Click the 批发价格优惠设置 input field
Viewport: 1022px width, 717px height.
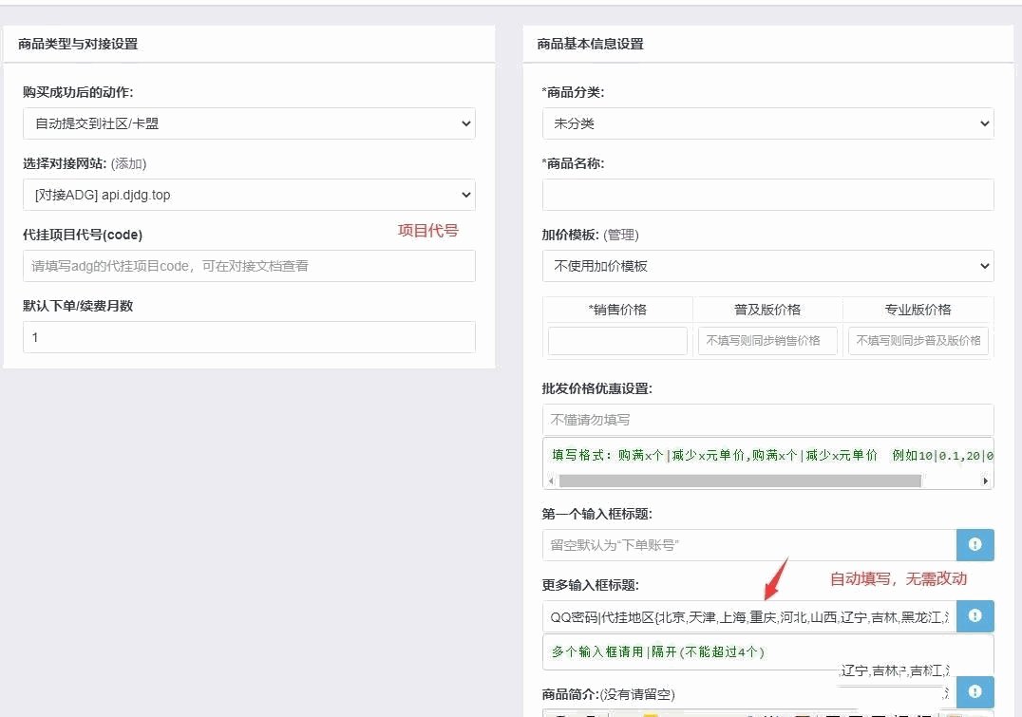click(x=767, y=420)
